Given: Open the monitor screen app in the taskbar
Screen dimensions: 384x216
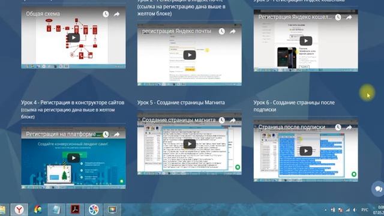Looking at the screenshot, I should tap(112, 209).
